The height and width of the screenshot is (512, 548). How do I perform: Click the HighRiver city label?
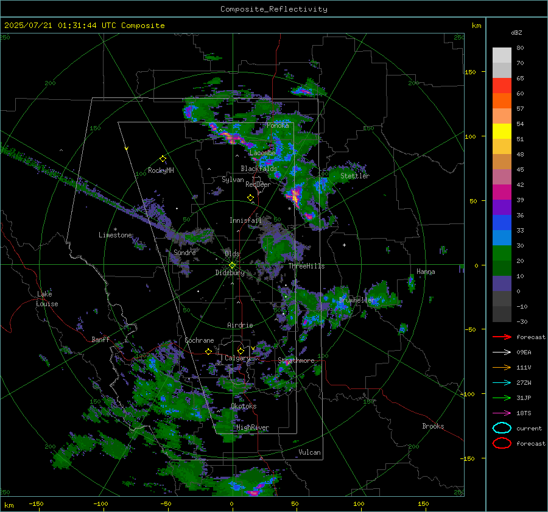pos(253,427)
